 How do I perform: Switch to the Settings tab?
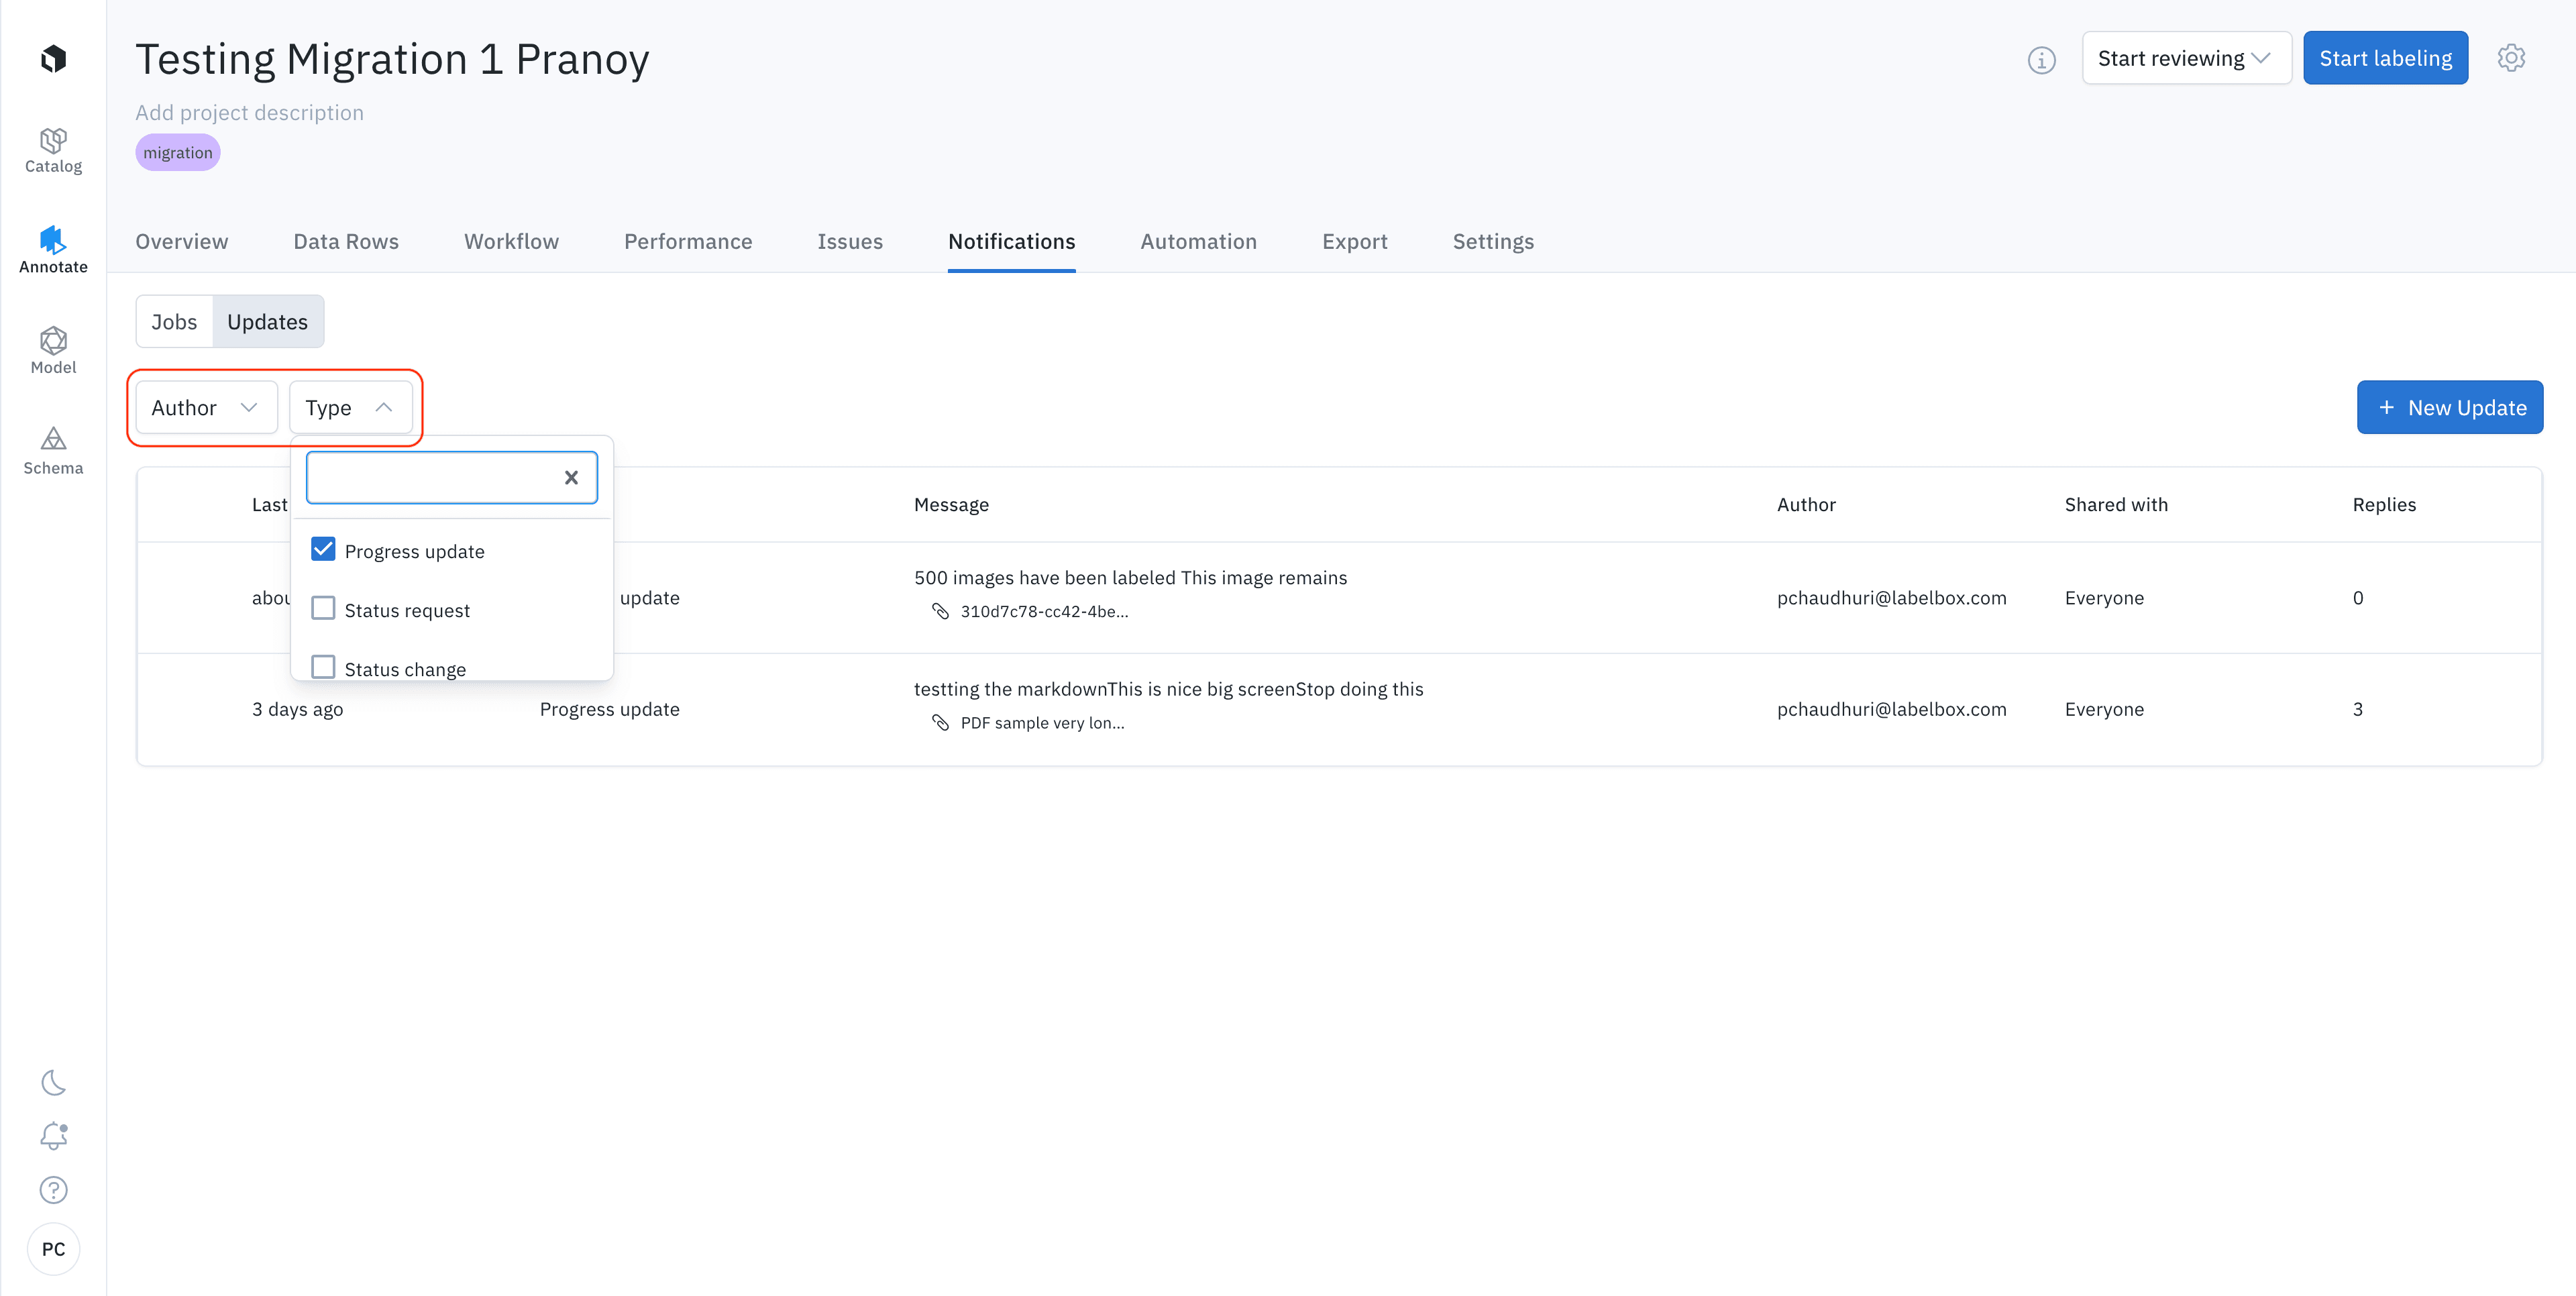click(1493, 241)
